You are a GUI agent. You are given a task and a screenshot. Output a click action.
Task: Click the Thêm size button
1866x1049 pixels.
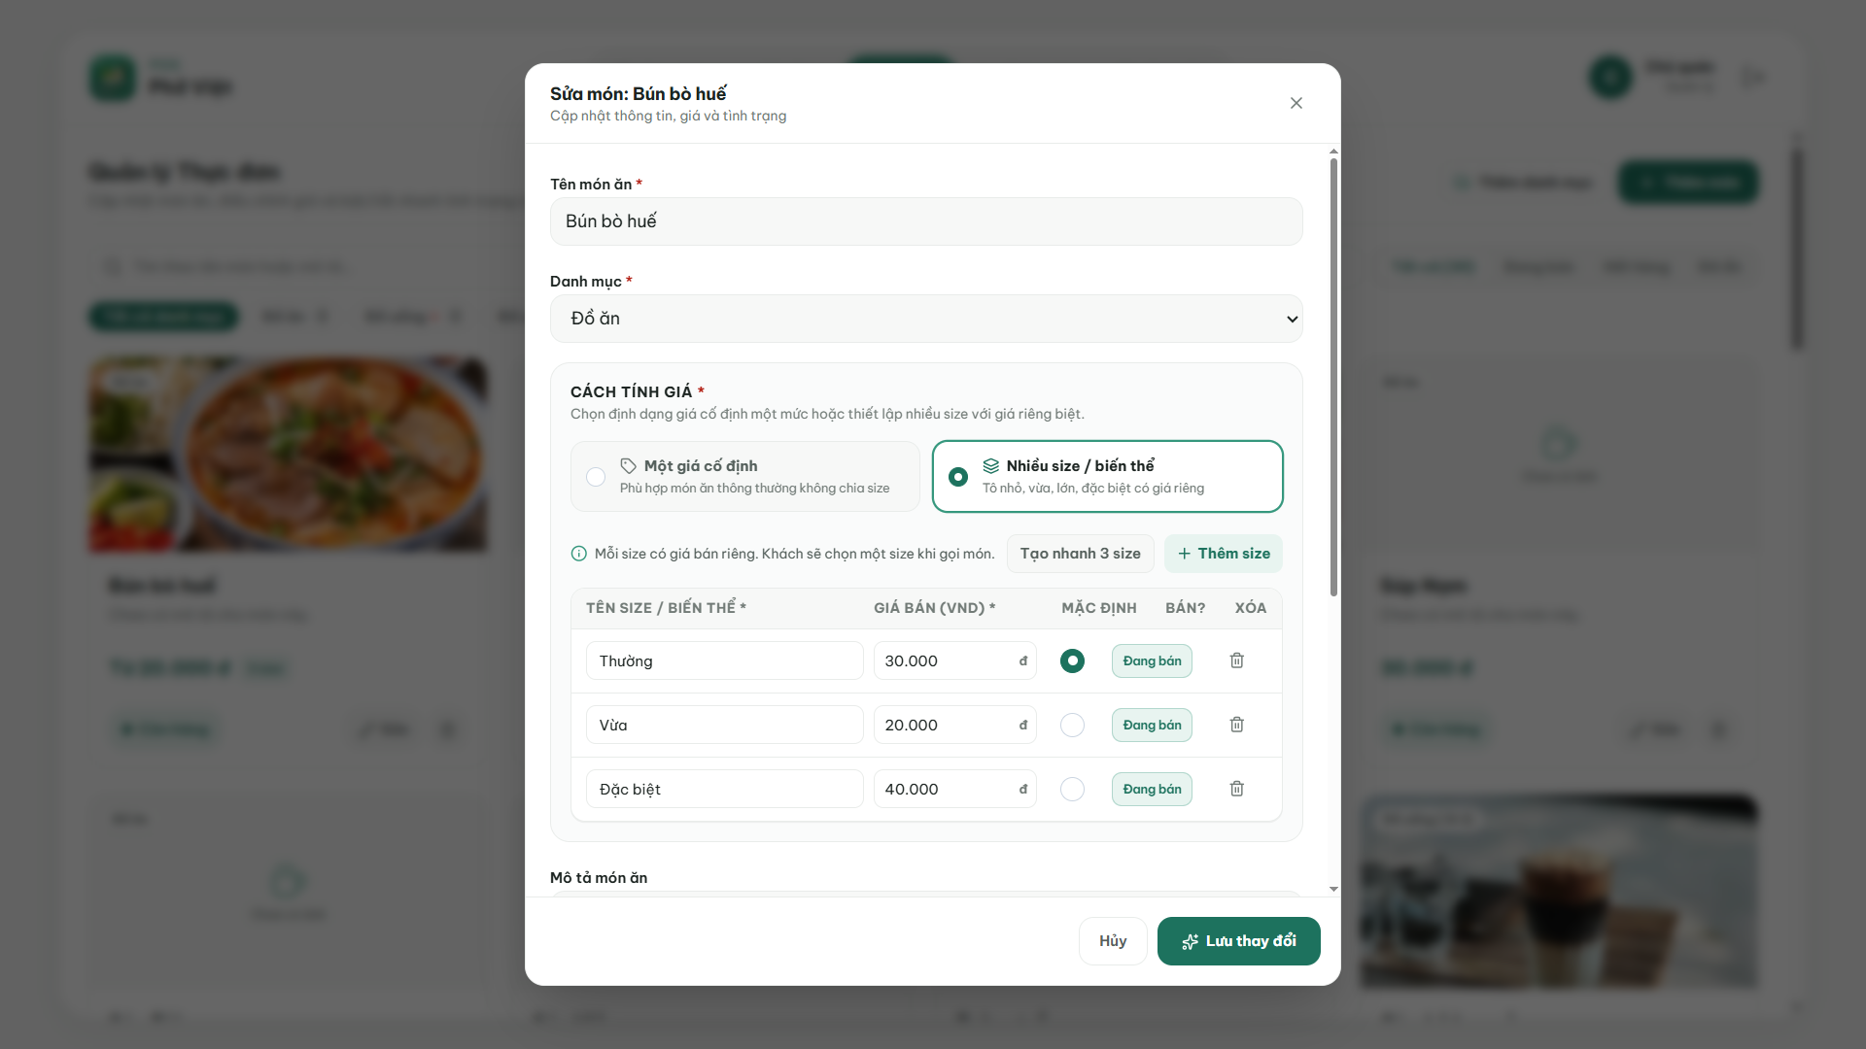tap(1224, 554)
